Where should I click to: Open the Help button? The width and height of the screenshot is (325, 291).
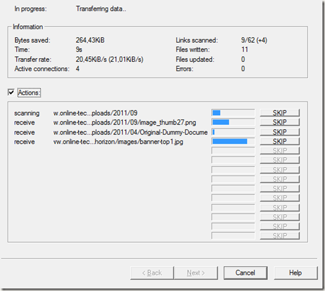click(296, 273)
